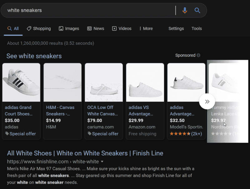Open the More menu
The image size is (250, 189).
click(146, 29)
